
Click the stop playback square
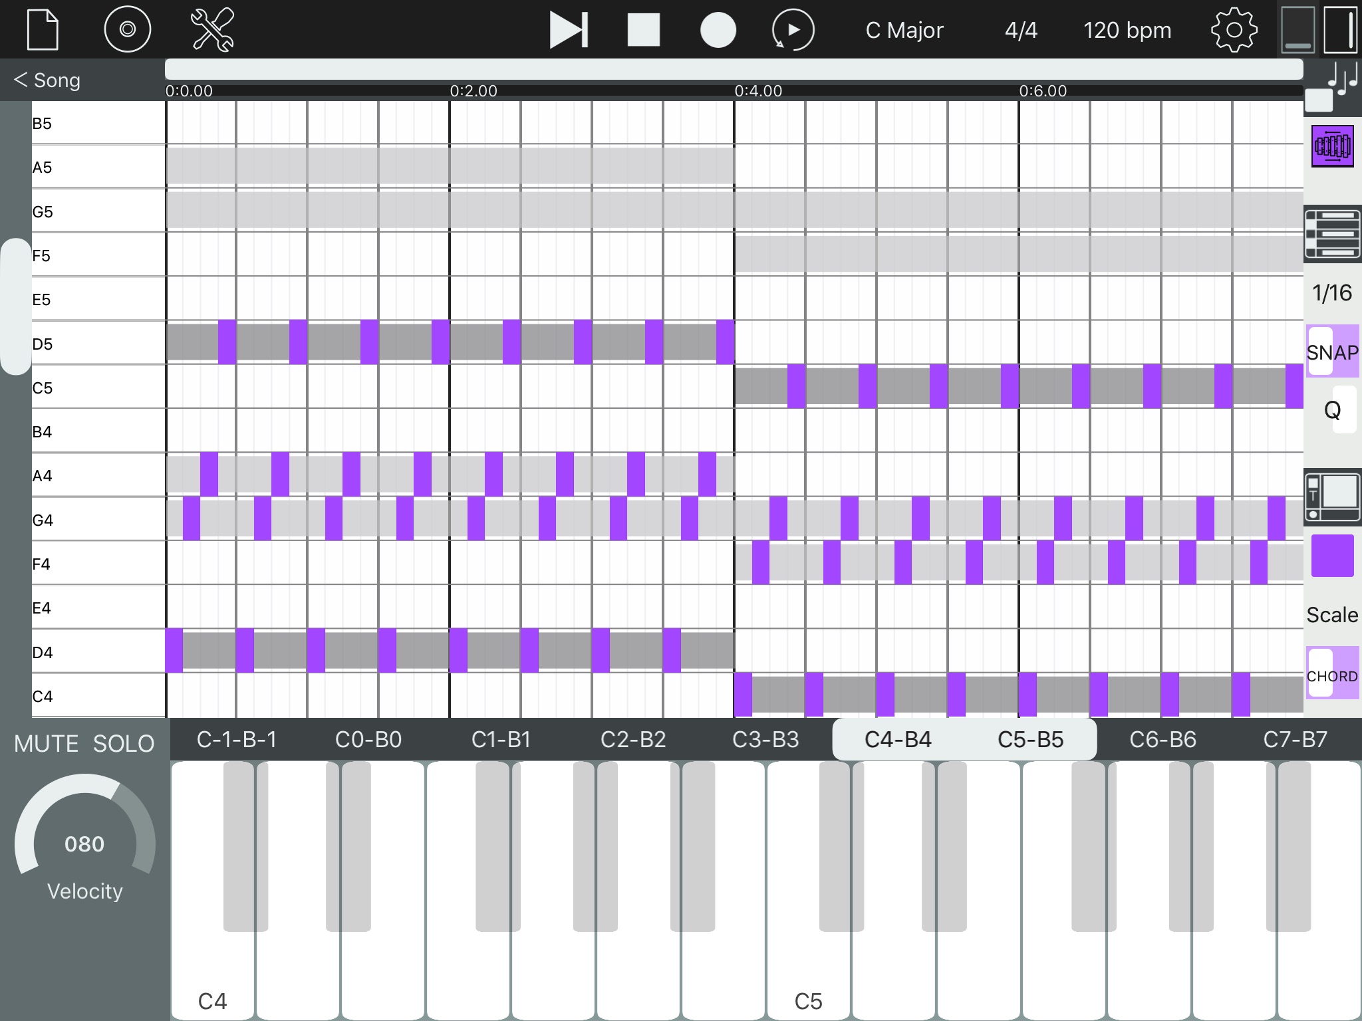point(644,30)
